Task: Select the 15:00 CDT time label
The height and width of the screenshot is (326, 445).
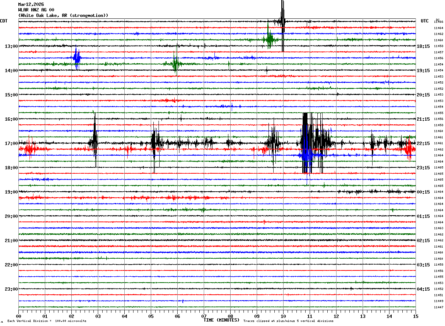Action: (11, 95)
